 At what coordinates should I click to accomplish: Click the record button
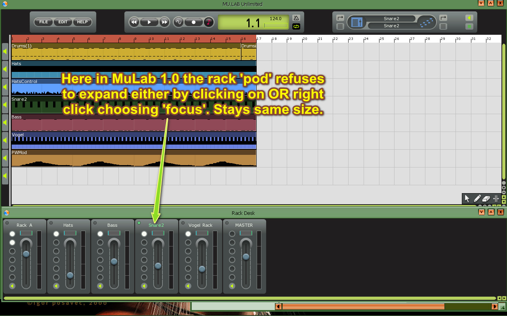click(194, 22)
